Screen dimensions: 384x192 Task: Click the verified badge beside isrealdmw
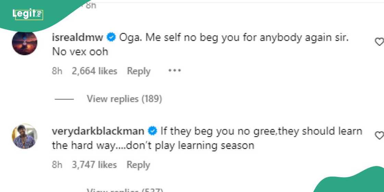pos(111,38)
